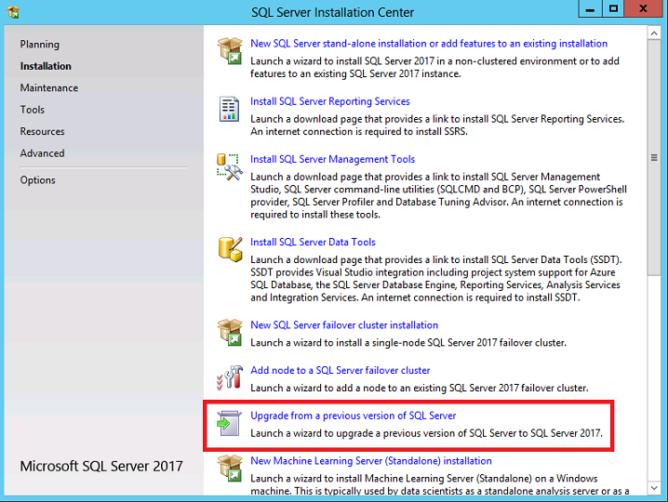Viewport: 668px width, 502px height.
Task: Click the Reporting Services document icon
Action: pyautogui.click(x=229, y=109)
